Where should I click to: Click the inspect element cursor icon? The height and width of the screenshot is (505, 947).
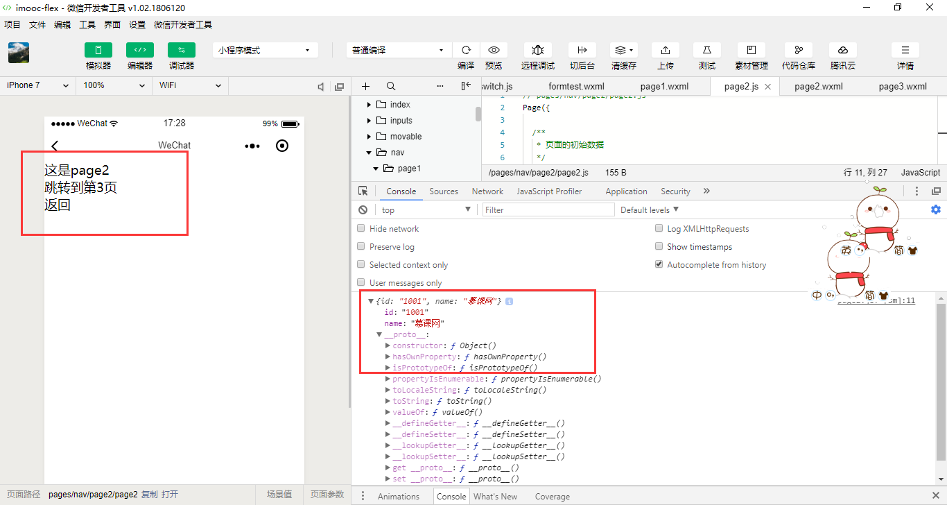[363, 191]
